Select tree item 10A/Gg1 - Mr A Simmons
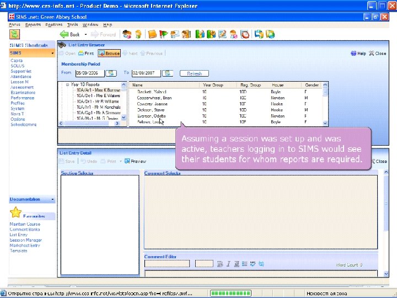397x298 pixels. (99, 113)
